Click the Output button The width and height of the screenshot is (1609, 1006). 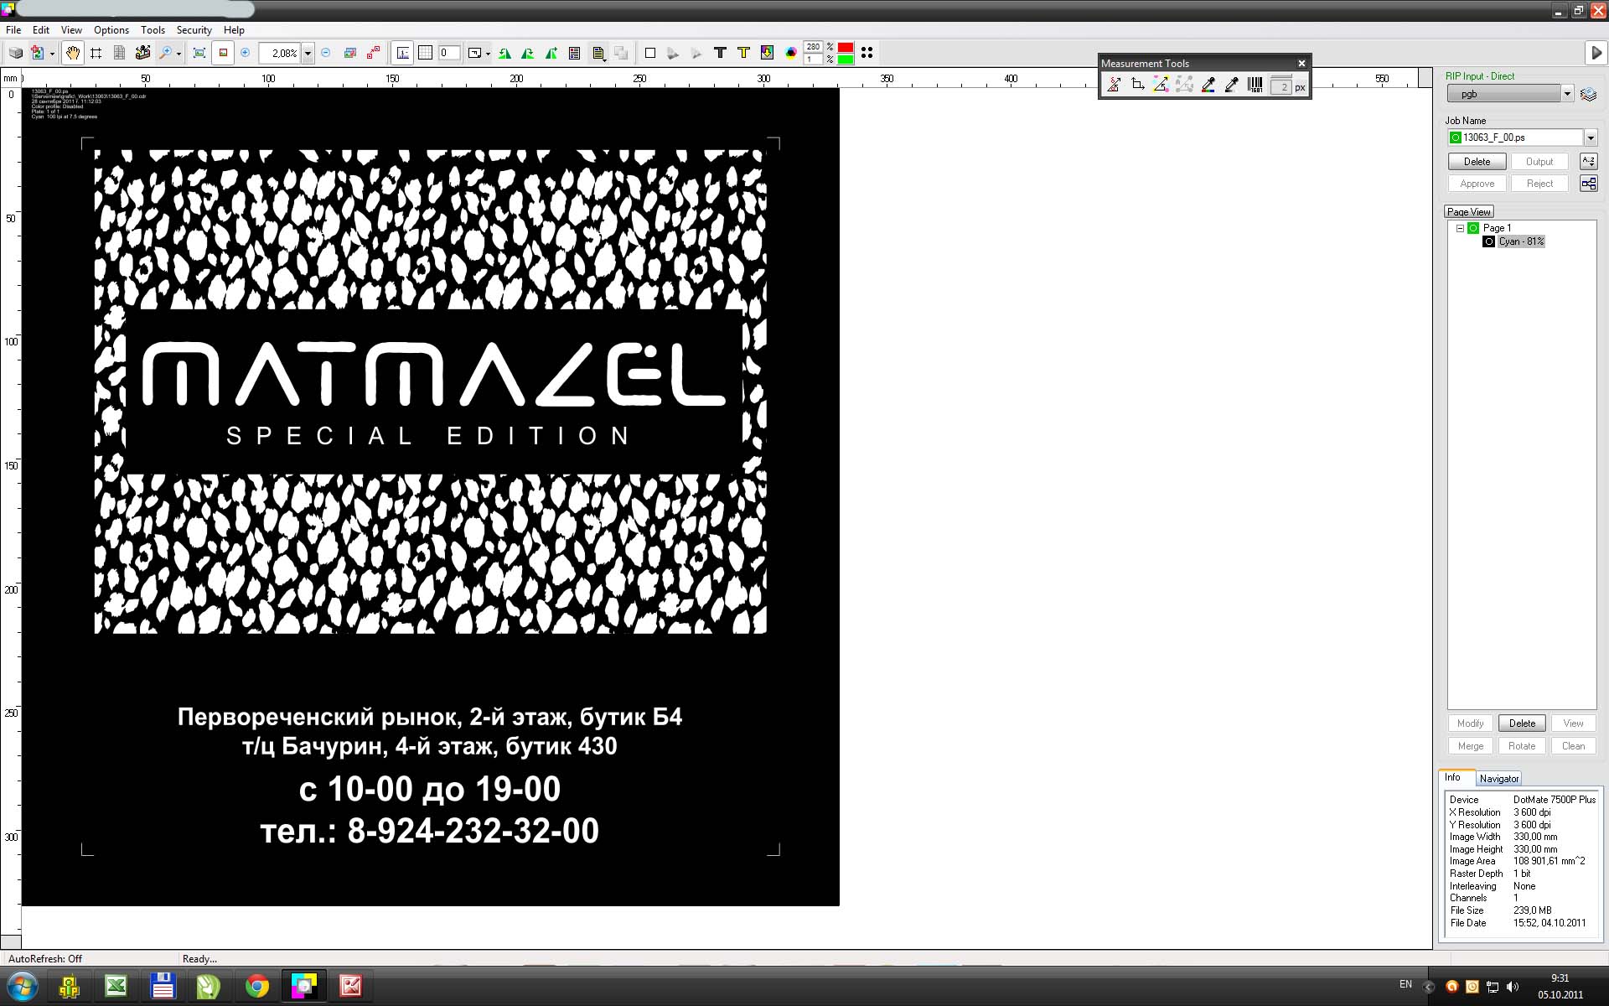coord(1539,162)
